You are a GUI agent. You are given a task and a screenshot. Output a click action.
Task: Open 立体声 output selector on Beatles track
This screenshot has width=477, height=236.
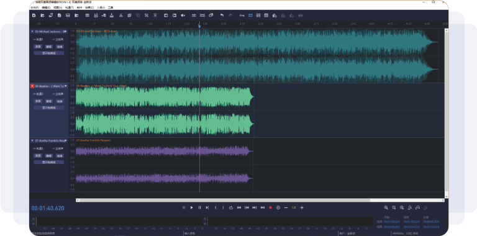(58, 94)
